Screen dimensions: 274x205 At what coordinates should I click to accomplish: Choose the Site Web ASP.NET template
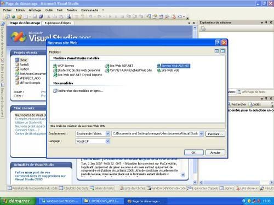tap(119, 66)
